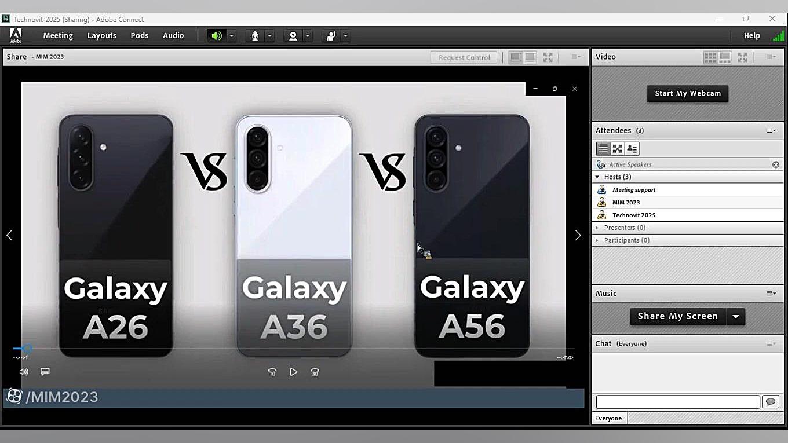Click the raise hand status icon
This screenshot has width=788, height=443.
click(331, 36)
